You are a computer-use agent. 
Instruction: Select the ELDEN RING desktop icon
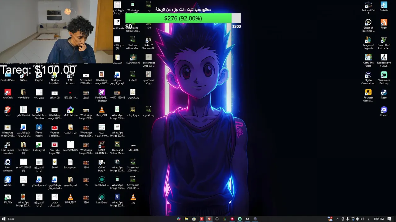[x=133, y=60]
